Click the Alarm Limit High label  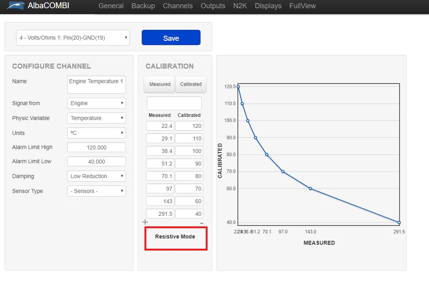(32, 147)
